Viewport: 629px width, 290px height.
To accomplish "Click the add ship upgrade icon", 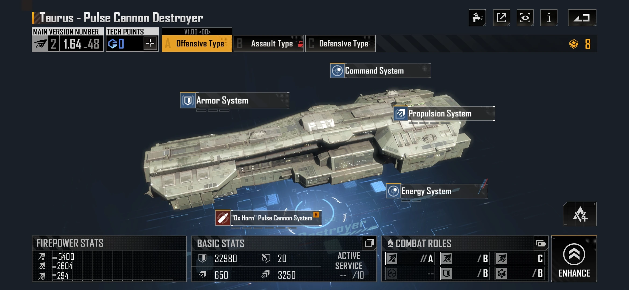I will point(580,214).
